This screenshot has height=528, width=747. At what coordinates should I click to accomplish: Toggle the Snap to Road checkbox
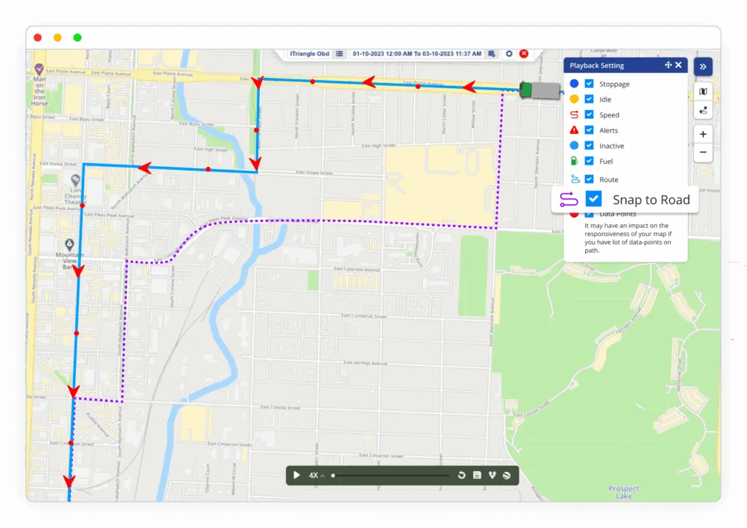coord(594,199)
